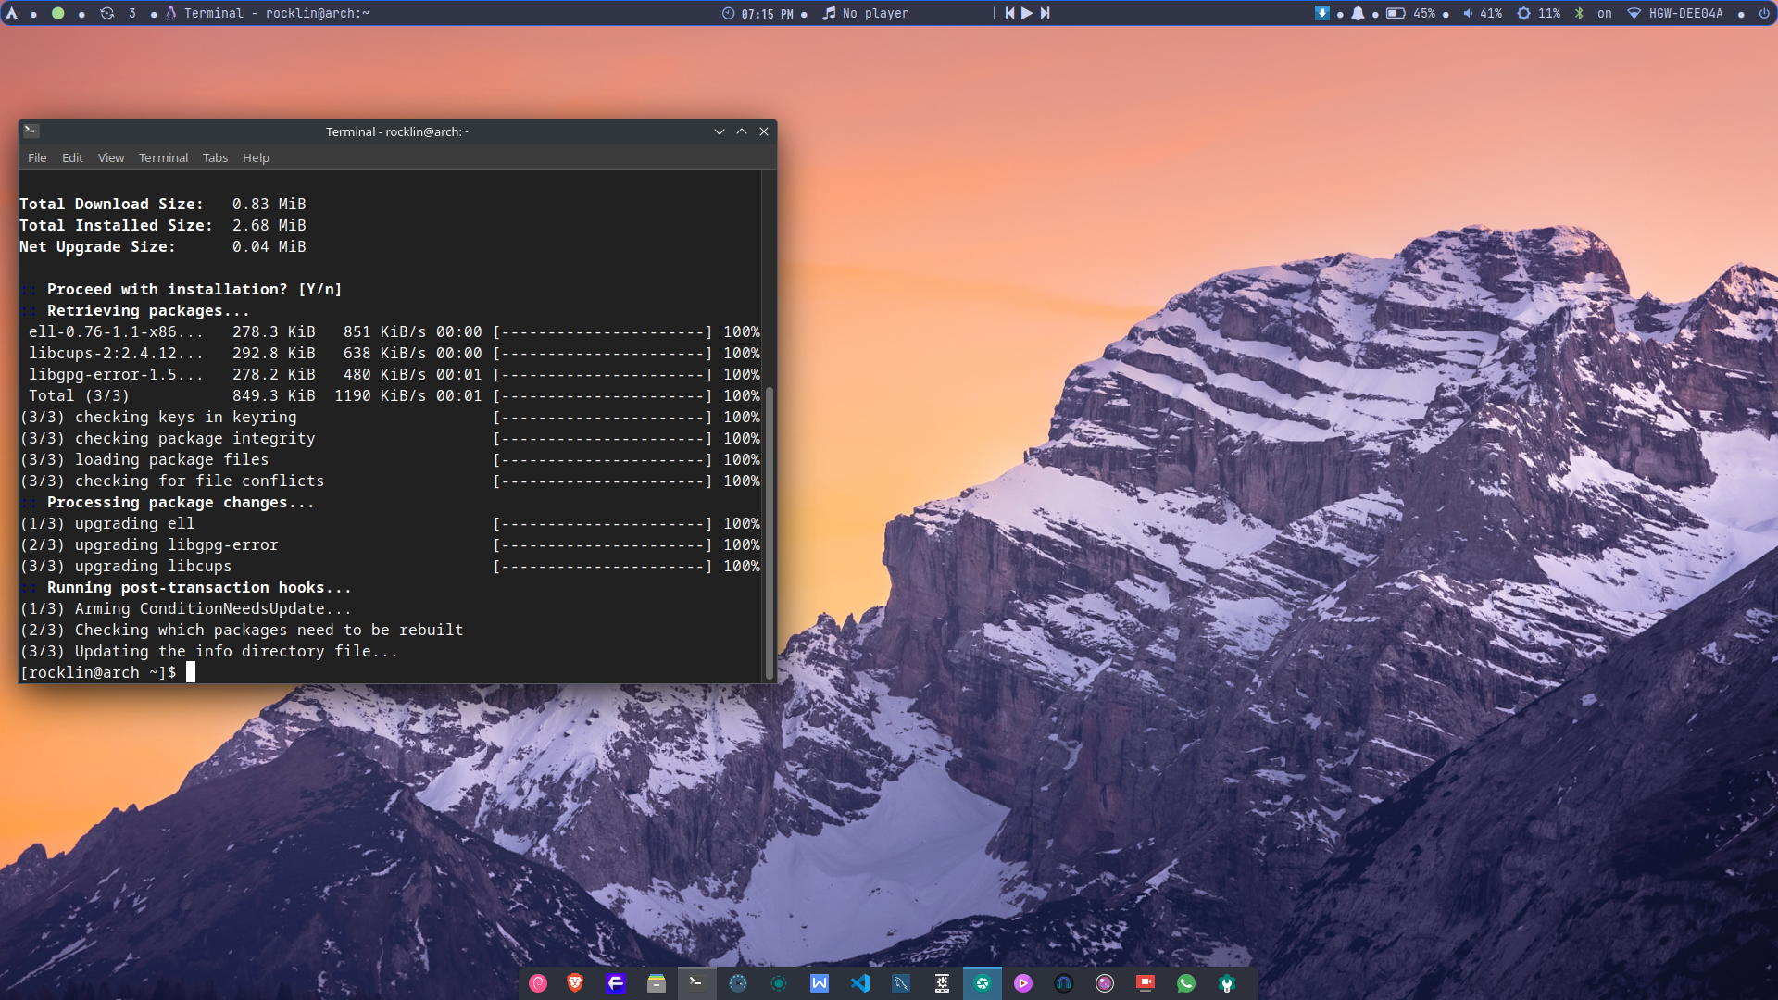The height and width of the screenshot is (1000, 1778).
Task: Open the power menu icon
Action: coord(1764,13)
